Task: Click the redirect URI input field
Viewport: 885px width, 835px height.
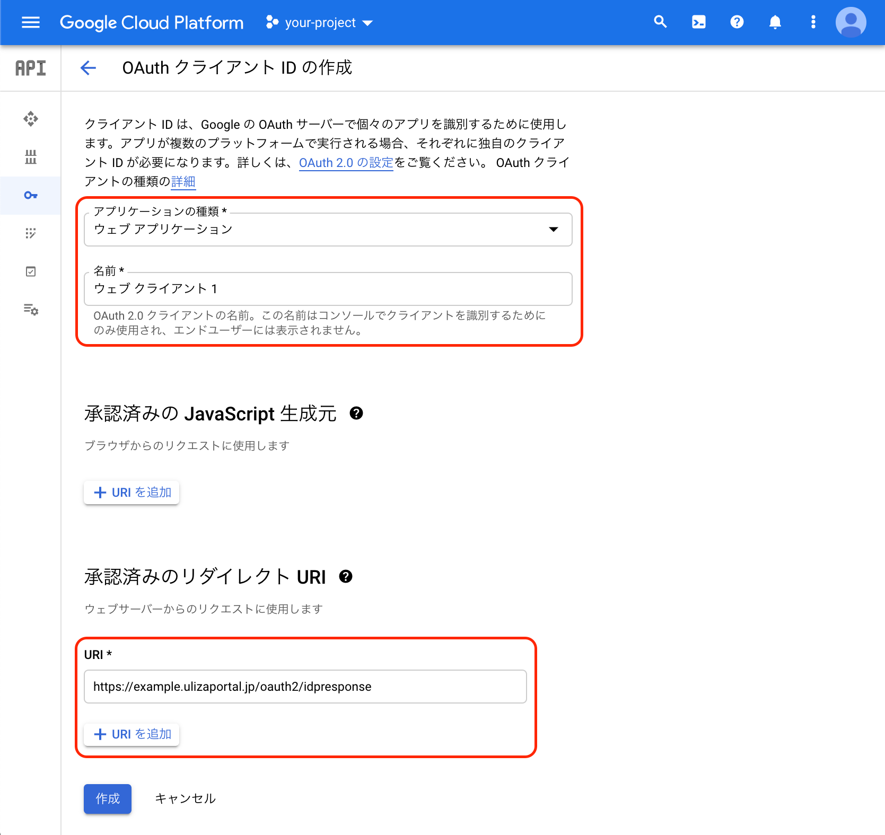Action: point(305,687)
